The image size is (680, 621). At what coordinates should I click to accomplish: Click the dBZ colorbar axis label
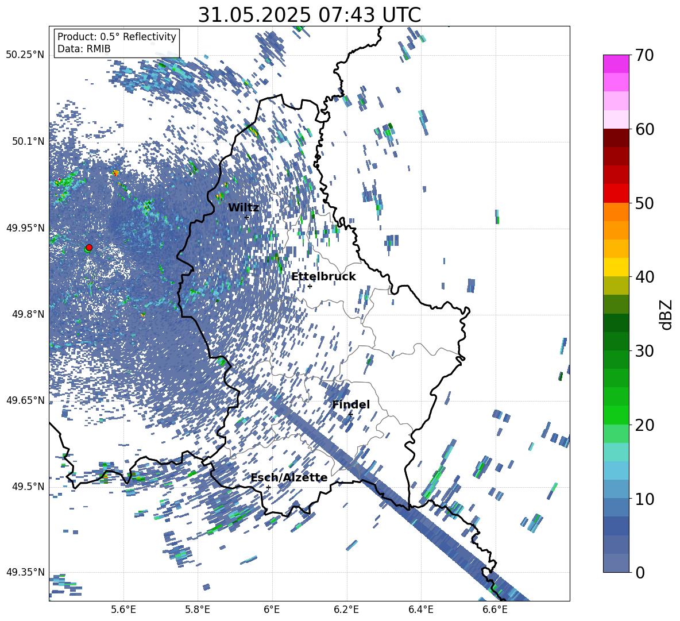point(667,314)
